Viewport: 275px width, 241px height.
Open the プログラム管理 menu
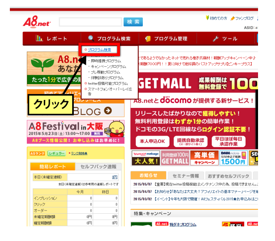(168, 39)
